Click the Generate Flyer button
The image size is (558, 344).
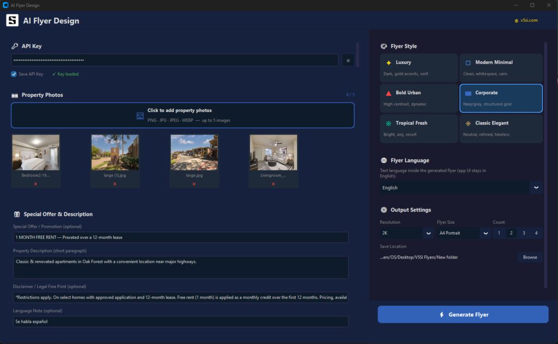463,315
